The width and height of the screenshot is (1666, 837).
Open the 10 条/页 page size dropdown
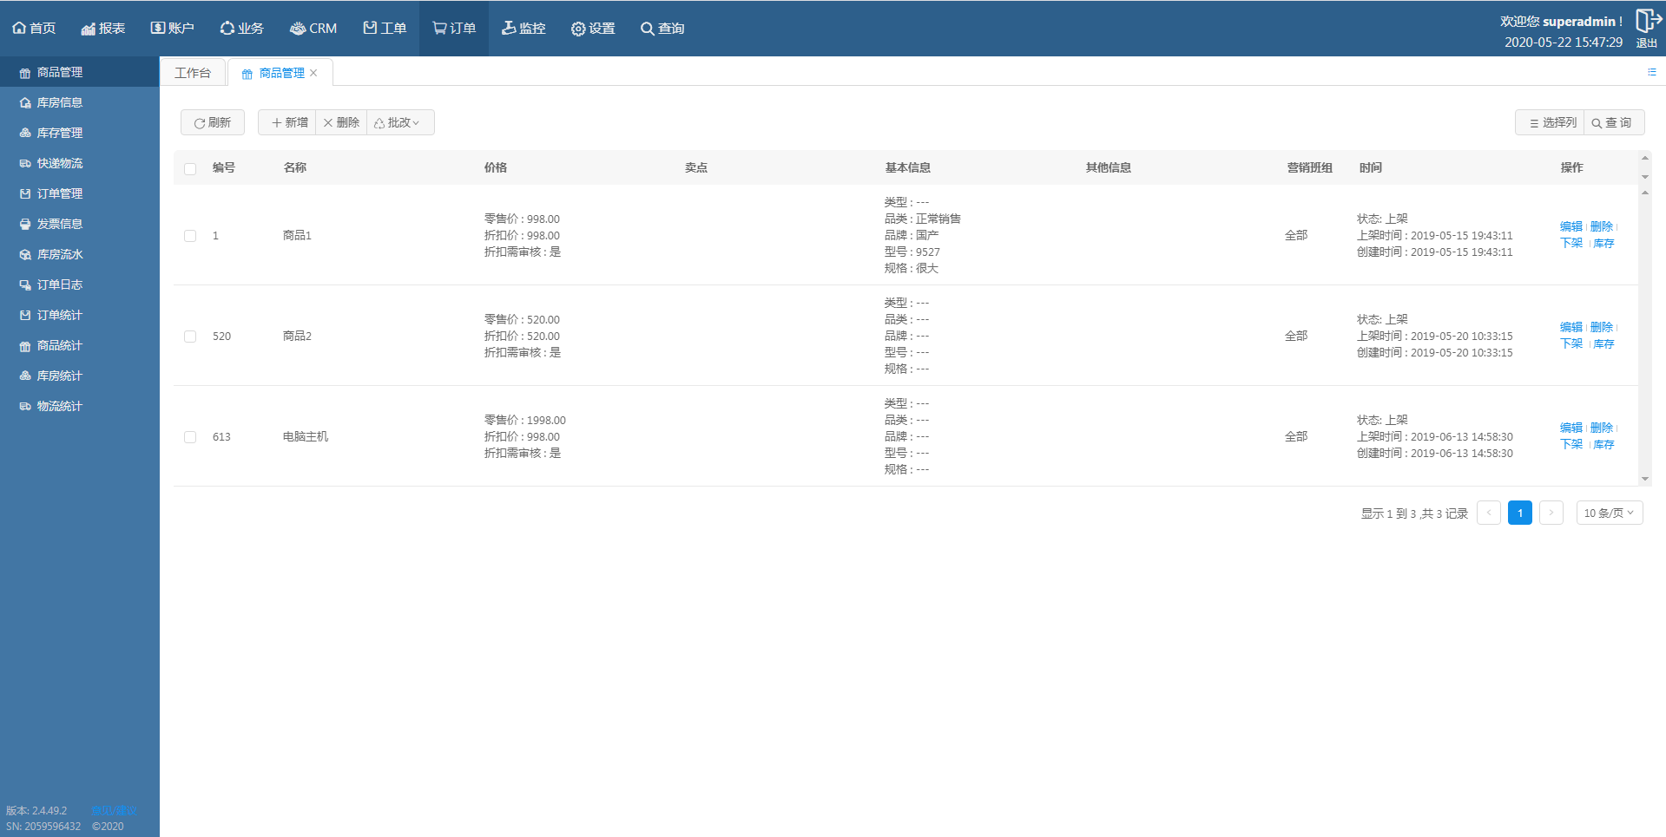[x=1609, y=513]
